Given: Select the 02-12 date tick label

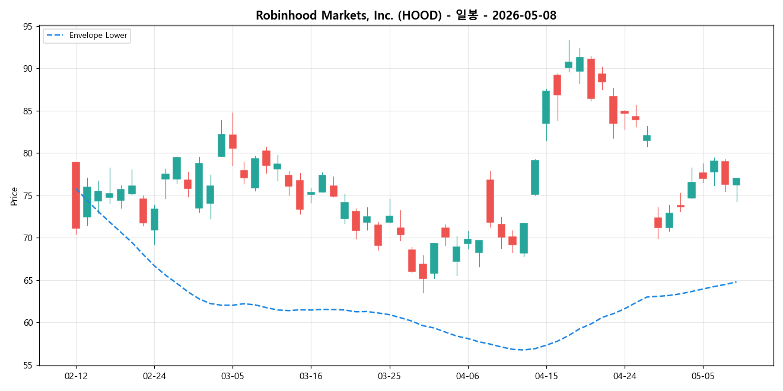Looking at the screenshot, I should coord(76,376).
